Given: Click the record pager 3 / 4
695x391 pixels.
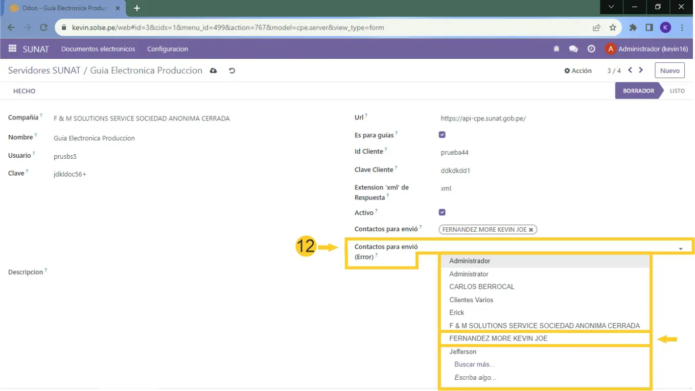Looking at the screenshot, I should 614,71.
